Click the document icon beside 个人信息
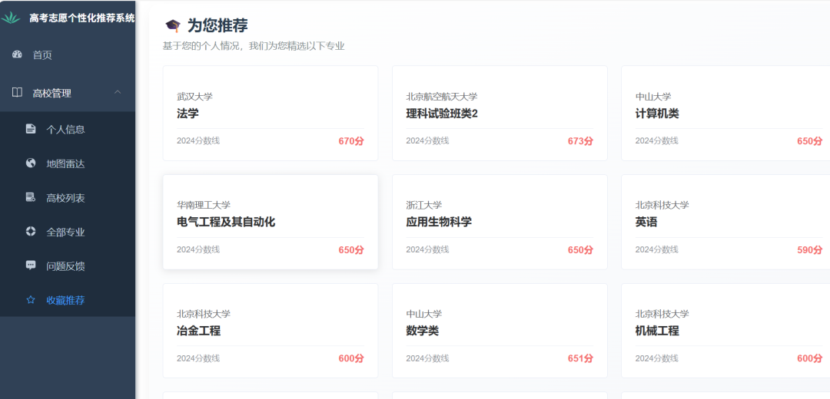 pos(31,129)
